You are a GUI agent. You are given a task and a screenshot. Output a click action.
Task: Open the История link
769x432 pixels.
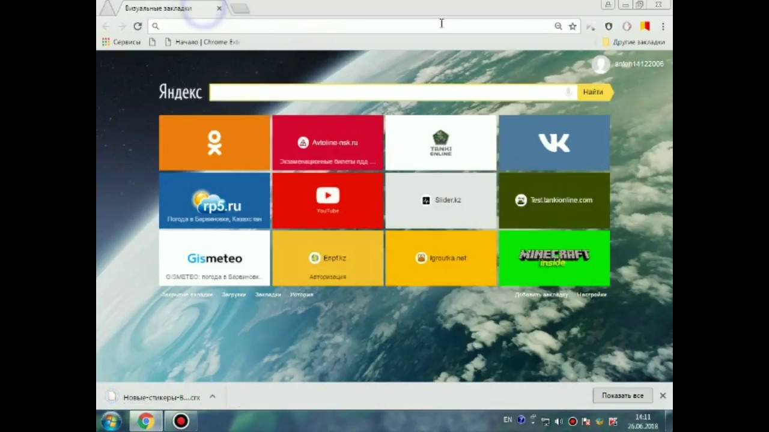coord(302,295)
